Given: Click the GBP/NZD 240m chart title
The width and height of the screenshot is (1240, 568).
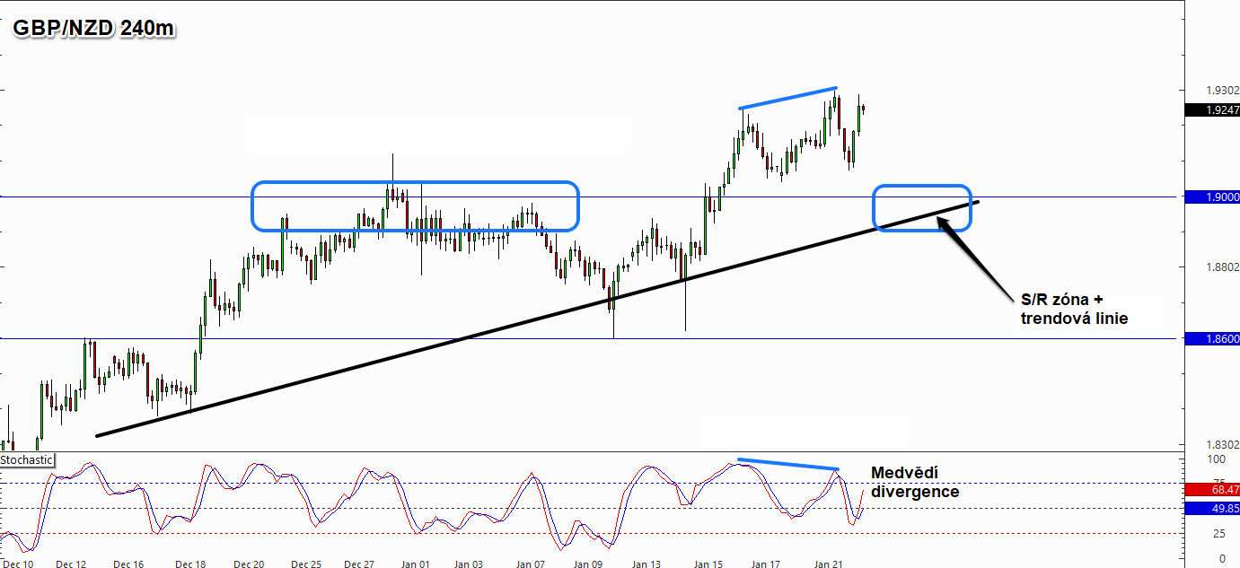Looking at the screenshot, I should tap(93, 29).
